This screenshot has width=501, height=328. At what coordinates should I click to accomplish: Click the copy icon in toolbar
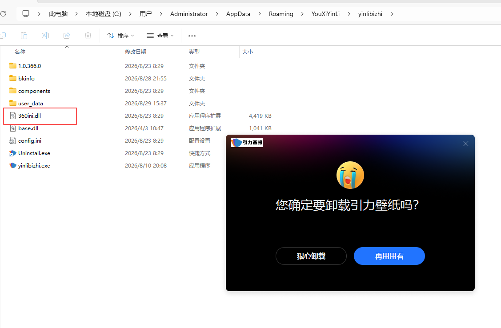click(3, 36)
